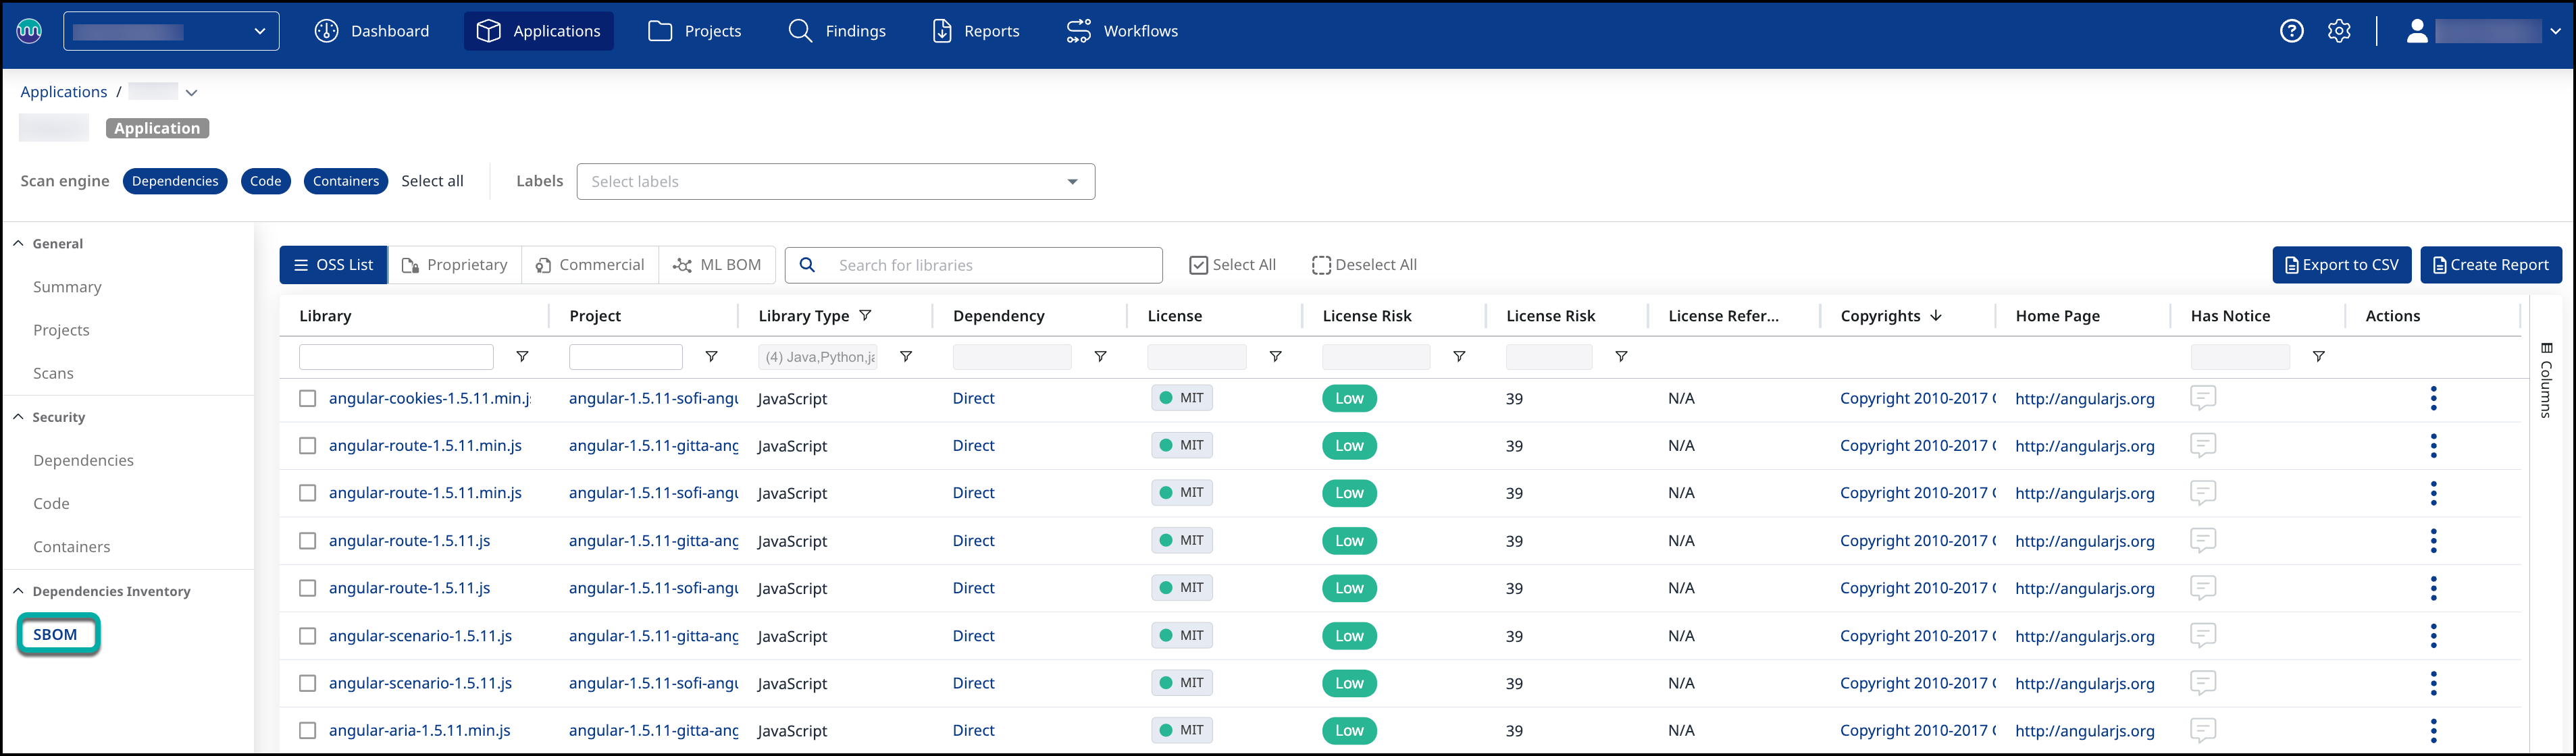2576x756 pixels.
Task: Click the Library column filter funnel
Action: (522, 356)
